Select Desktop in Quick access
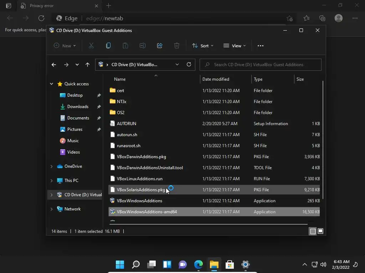365x273 pixels. tap(75, 95)
